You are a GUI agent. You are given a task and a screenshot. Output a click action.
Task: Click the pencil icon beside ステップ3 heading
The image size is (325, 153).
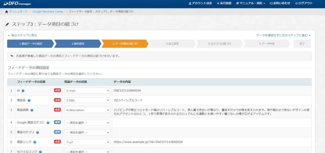[x=7, y=24]
